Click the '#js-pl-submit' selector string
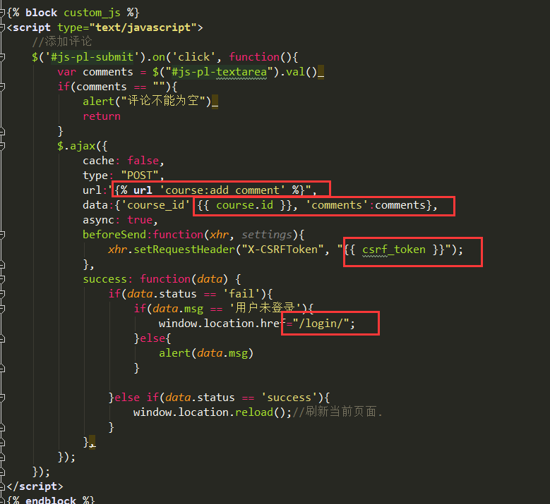 (x=92, y=57)
